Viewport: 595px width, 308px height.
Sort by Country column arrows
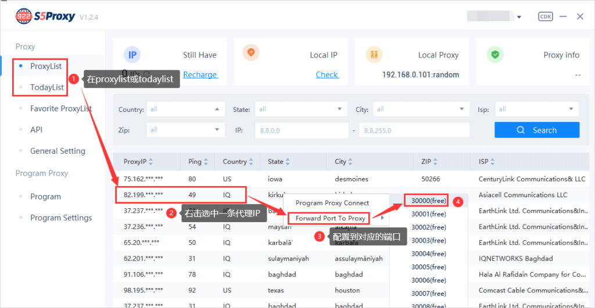[x=251, y=162]
